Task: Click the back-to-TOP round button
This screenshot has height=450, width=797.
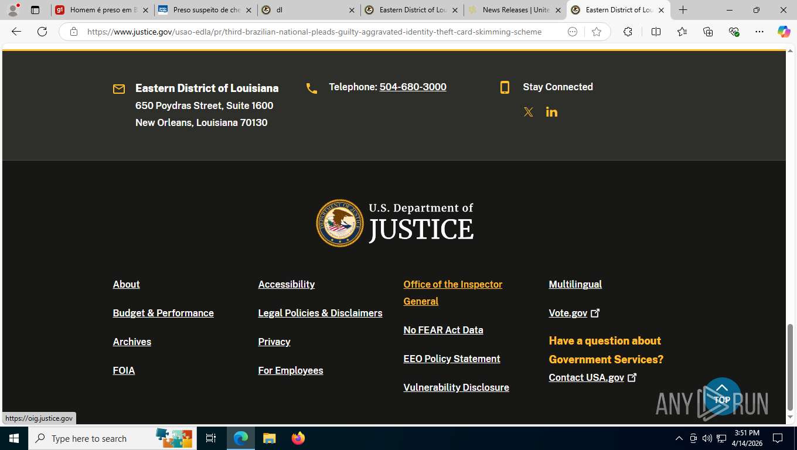Action: click(x=722, y=396)
